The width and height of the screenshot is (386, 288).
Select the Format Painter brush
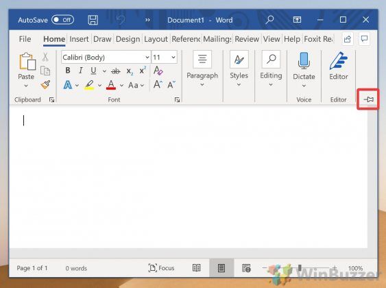pos(45,84)
